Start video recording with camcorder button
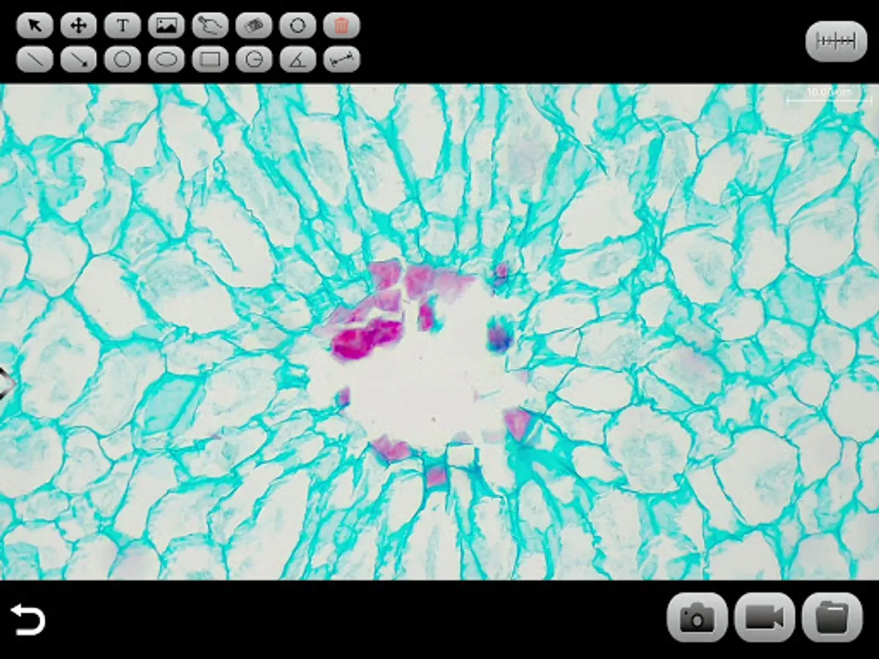Viewport: 879px width, 659px height. tap(765, 617)
